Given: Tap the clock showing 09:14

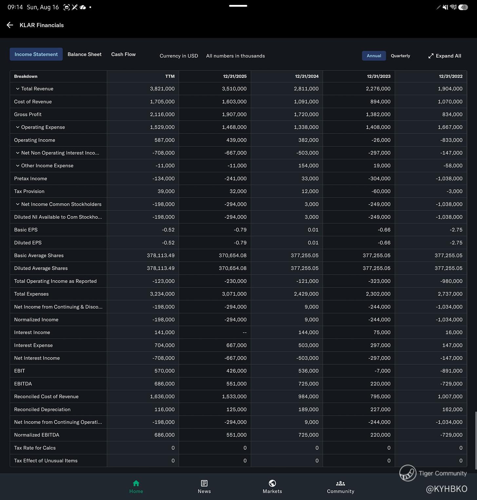Looking at the screenshot, I should coord(15,7).
